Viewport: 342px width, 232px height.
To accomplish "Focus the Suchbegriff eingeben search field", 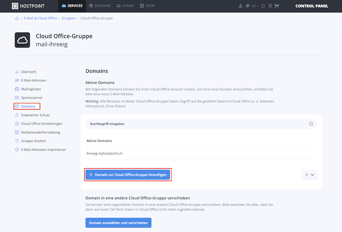I will pos(201,124).
